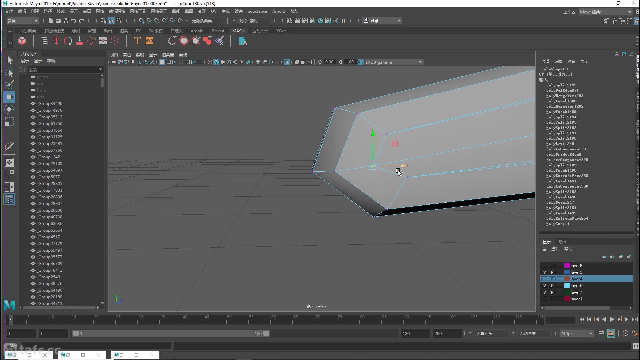
Task: Click the orange 3D Type T icon
Action: (x=137, y=41)
